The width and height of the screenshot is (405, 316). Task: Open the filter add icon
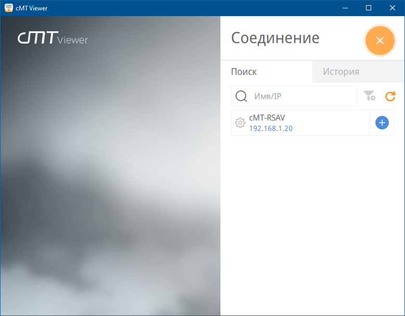[x=369, y=96]
